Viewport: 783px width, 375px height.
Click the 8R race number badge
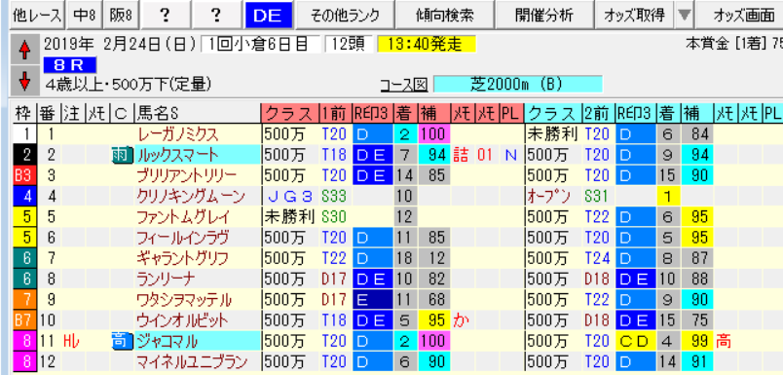[x=69, y=65]
